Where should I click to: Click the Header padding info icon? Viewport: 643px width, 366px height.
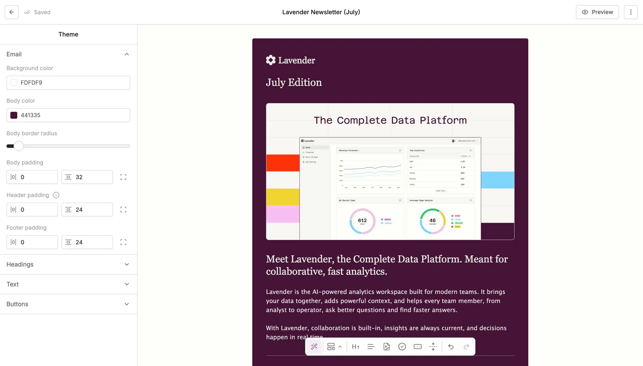tap(56, 195)
